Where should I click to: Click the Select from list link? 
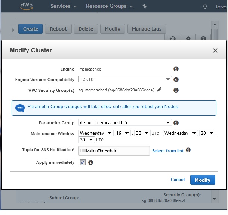[x=168, y=151]
